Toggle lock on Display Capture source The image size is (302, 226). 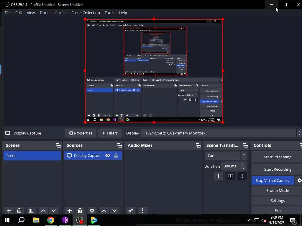click(x=116, y=155)
